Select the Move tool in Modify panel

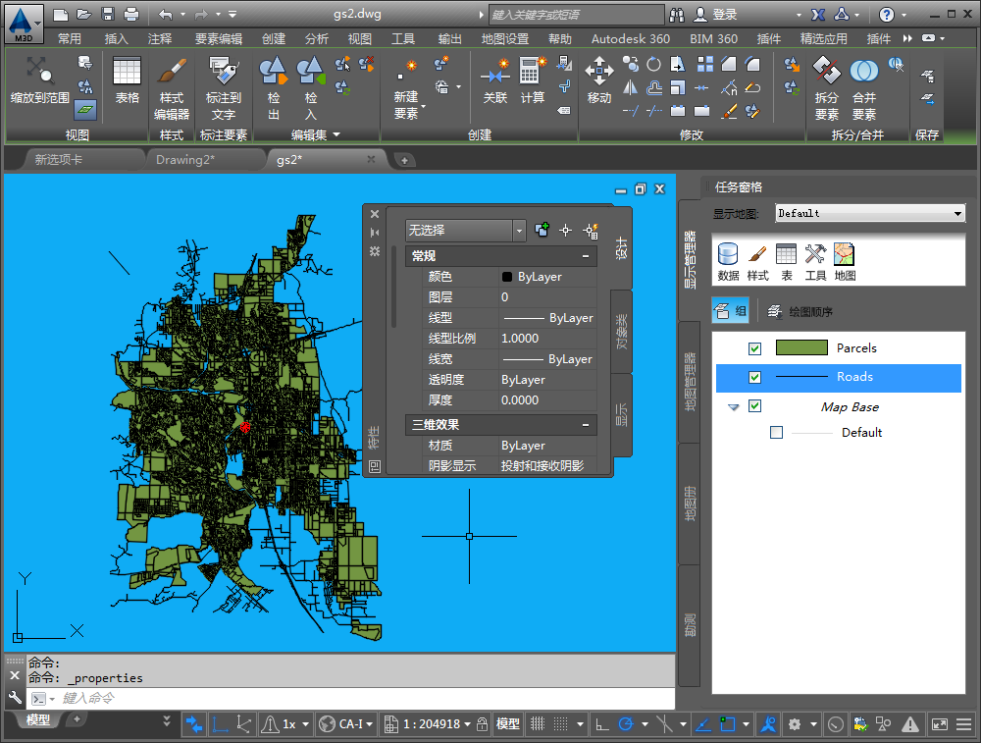point(598,72)
